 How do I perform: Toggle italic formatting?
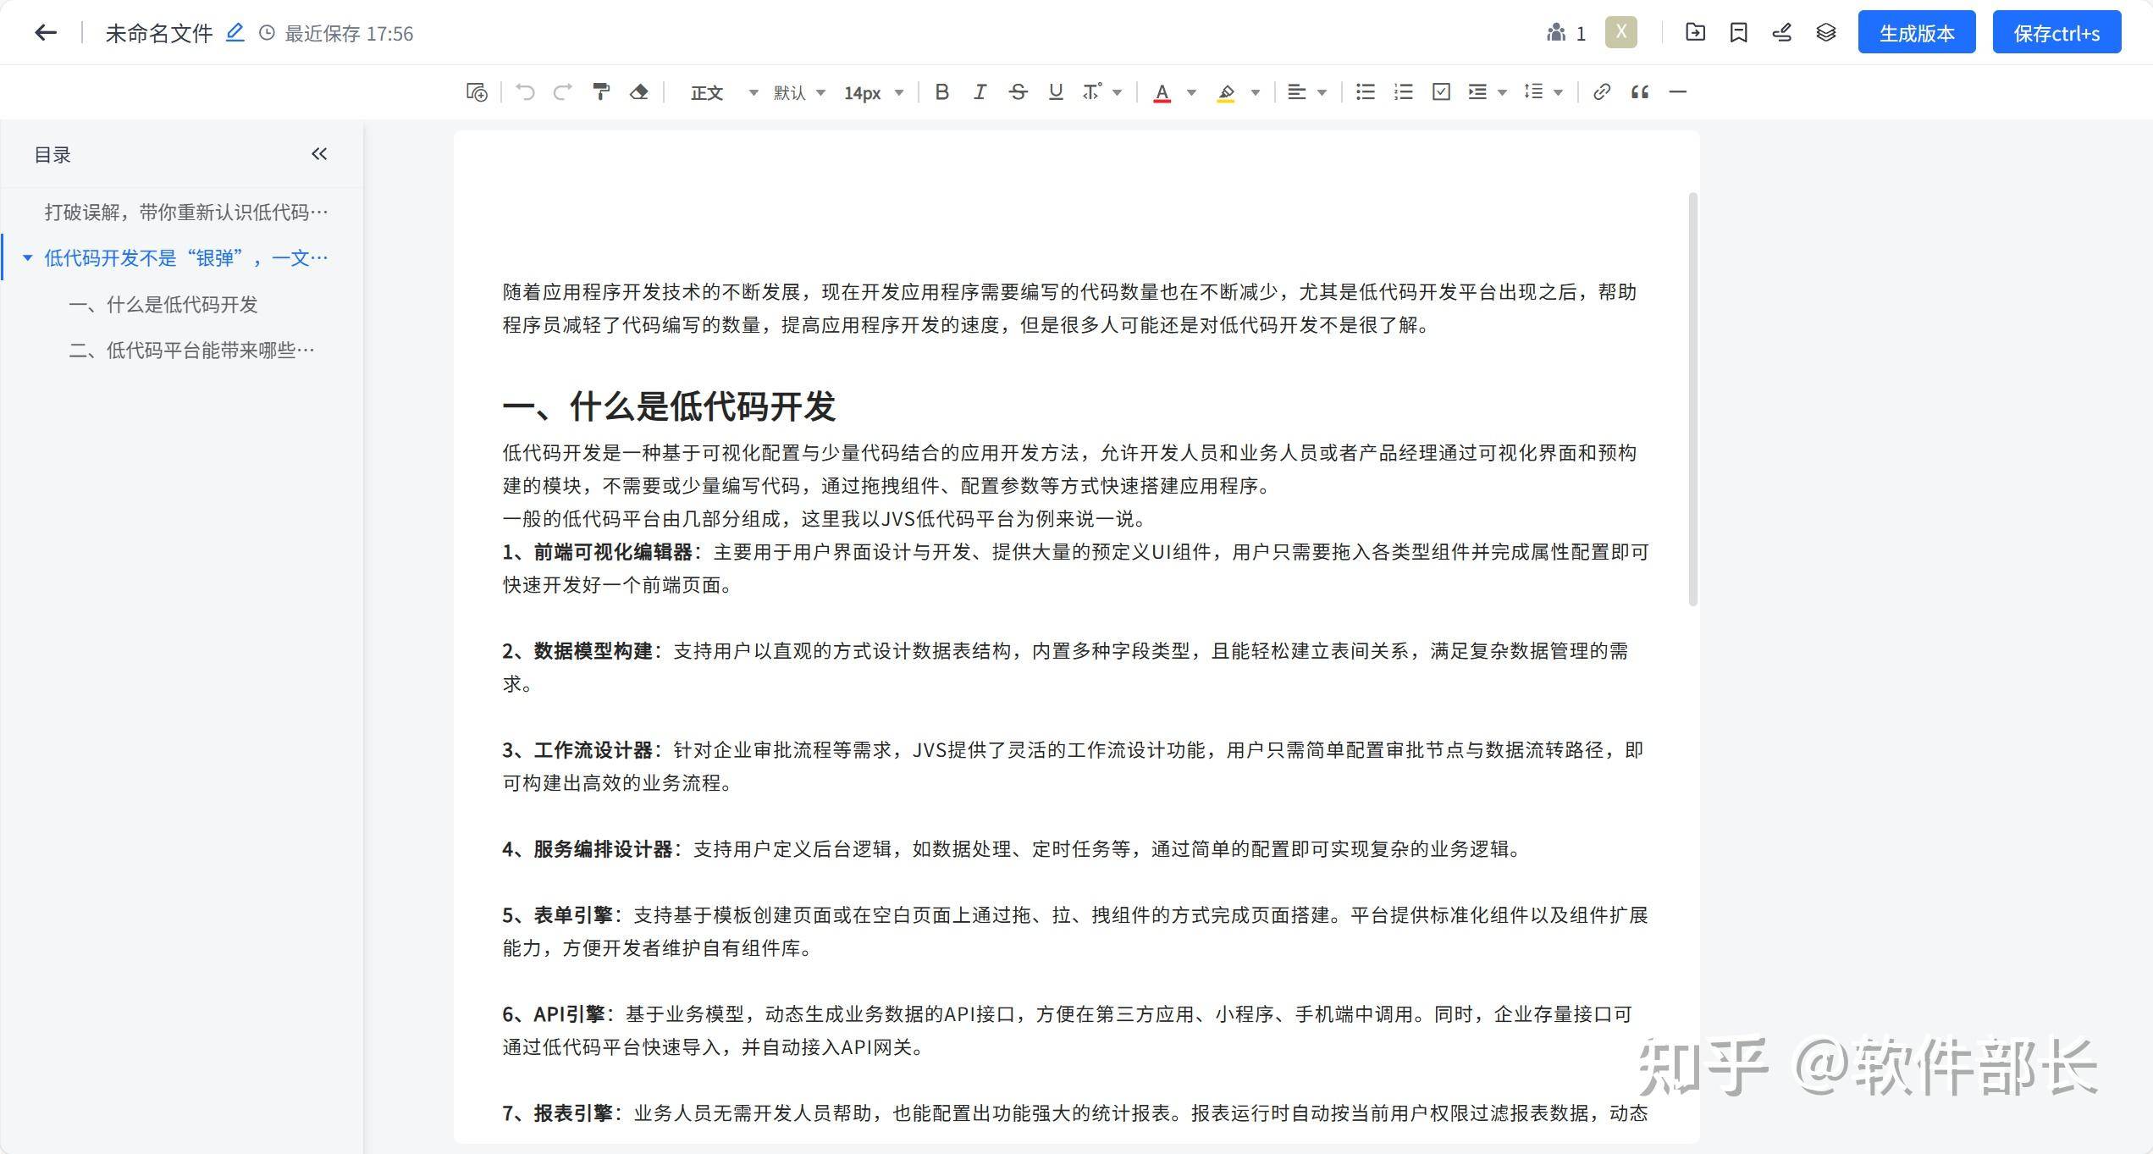point(980,91)
